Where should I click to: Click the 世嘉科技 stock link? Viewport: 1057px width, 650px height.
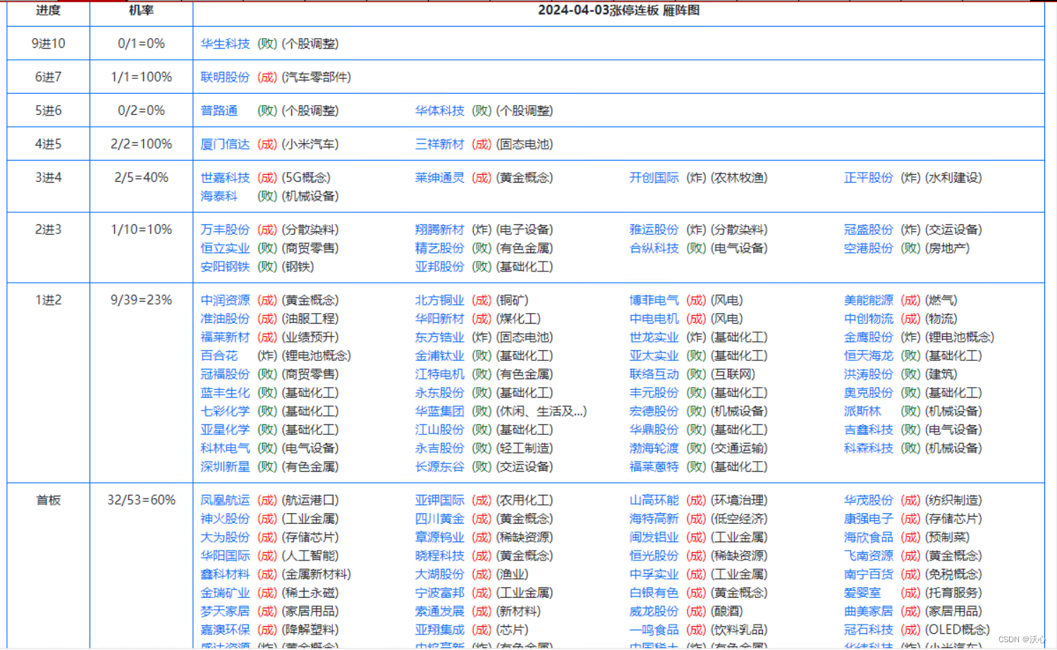tap(225, 178)
